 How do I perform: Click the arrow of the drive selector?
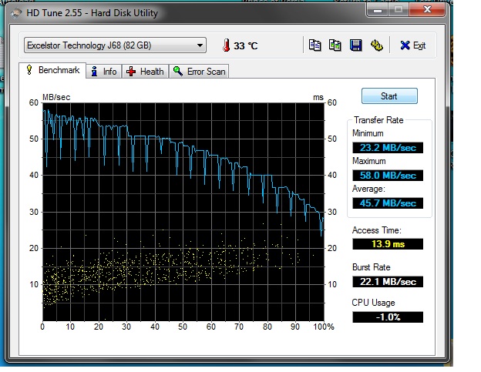[200, 45]
